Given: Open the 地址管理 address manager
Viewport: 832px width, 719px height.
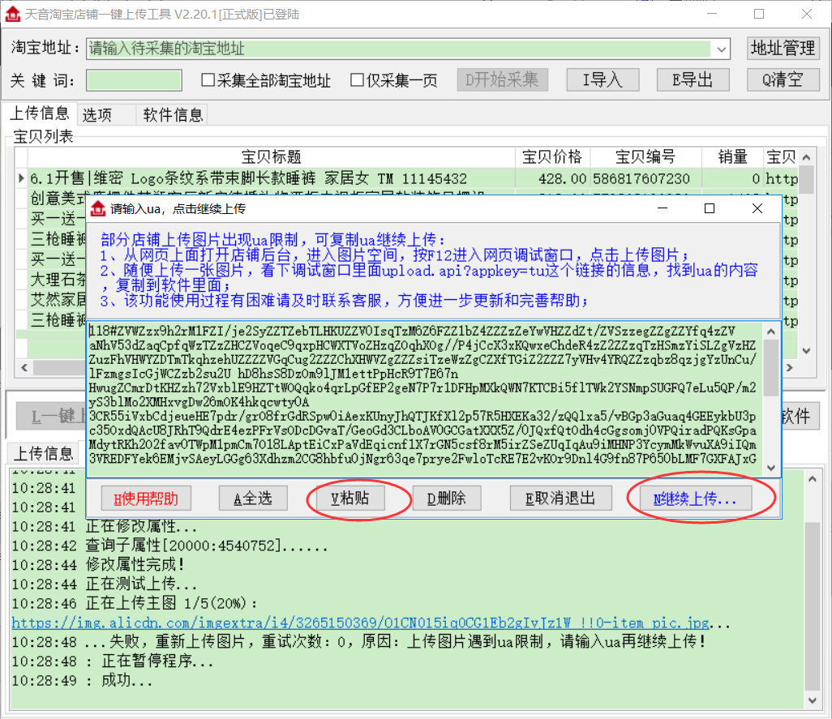Looking at the screenshot, I should (x=783, y=49).
